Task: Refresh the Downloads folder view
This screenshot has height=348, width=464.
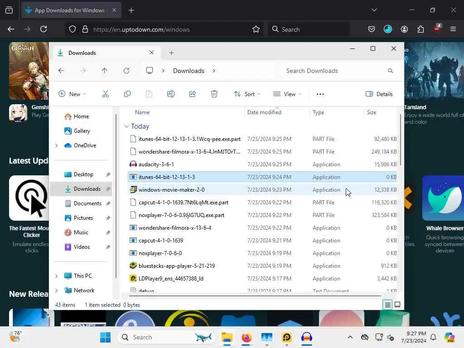Action: tap(126, 71)
